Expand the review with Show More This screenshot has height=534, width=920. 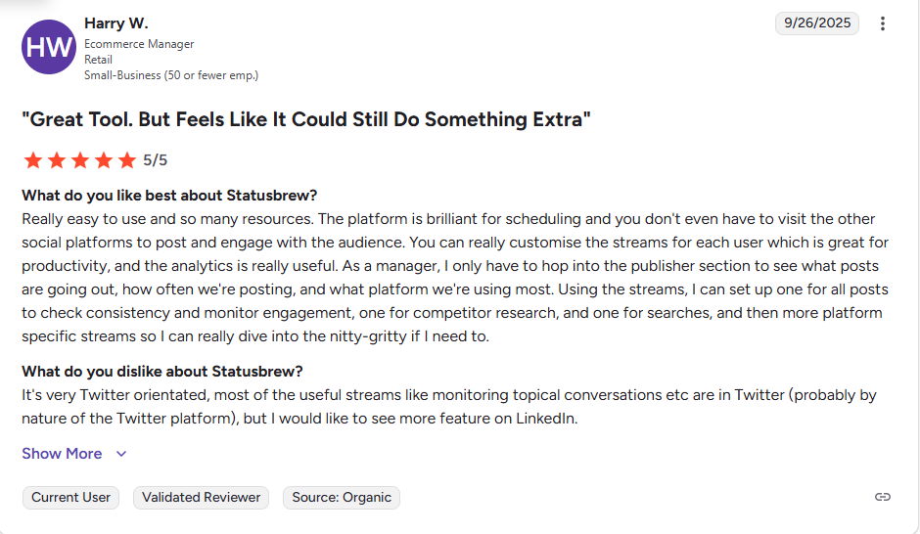pyautogui.click(x=62, y=454)
